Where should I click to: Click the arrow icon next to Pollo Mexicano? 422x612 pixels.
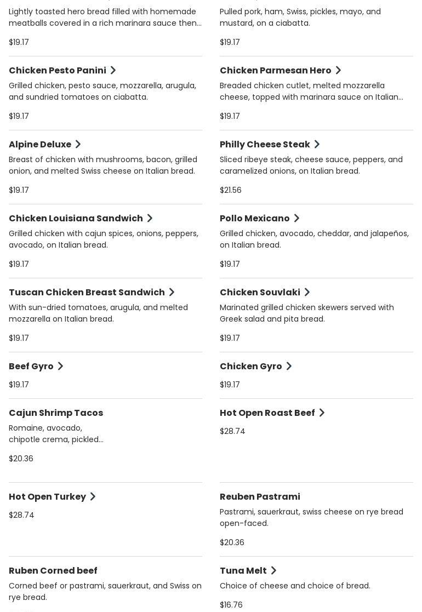(296, 218)
